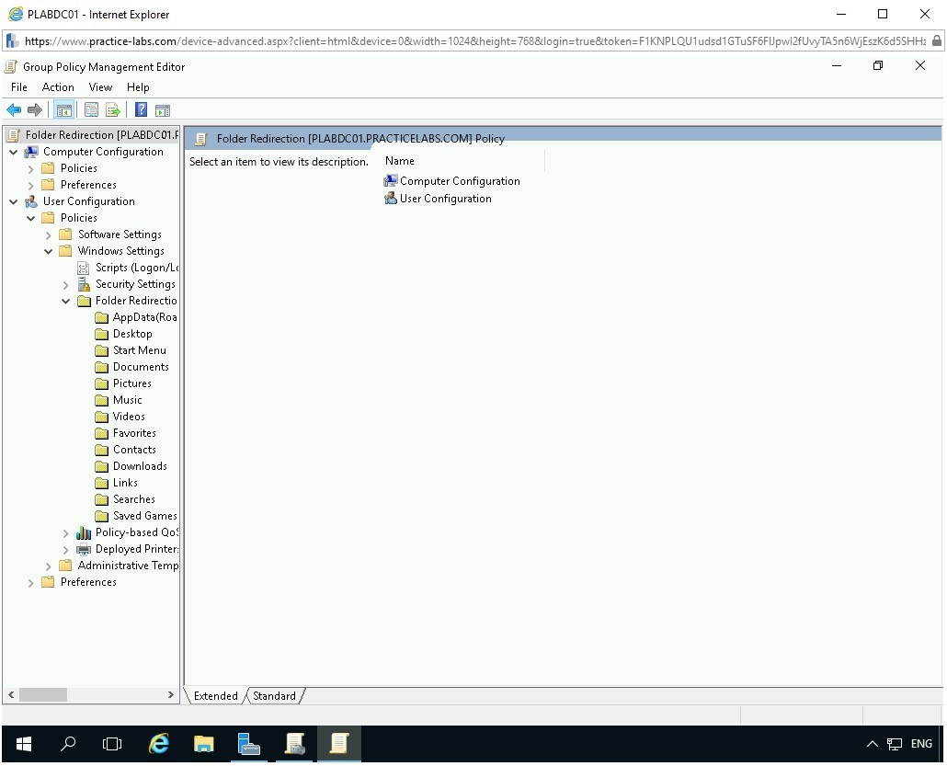Select the Searches folder in the tree
Viewport: 947px width, 766px height.
(x=134, y=499)
